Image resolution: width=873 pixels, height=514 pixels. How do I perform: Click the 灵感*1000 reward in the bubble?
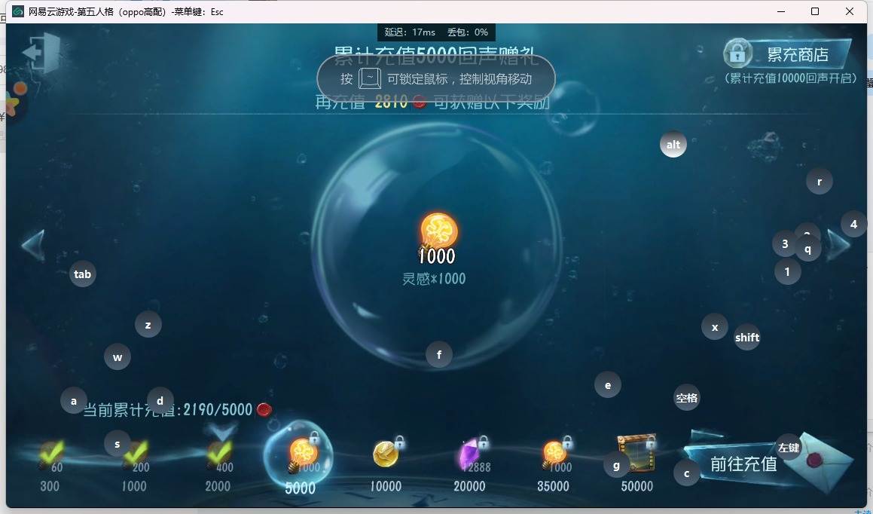point(438,238)
